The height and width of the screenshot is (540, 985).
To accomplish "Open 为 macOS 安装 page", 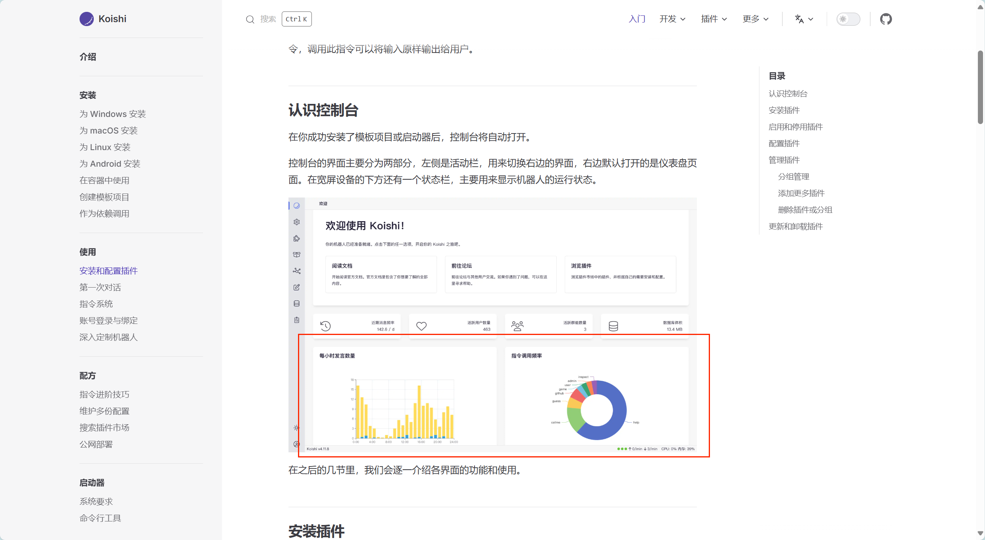I will click(x=108, y=131).
